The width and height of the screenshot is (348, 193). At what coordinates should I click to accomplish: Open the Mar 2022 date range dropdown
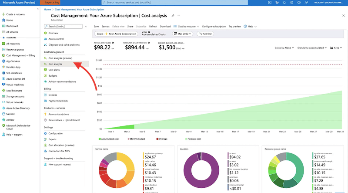tap(182, 34)
